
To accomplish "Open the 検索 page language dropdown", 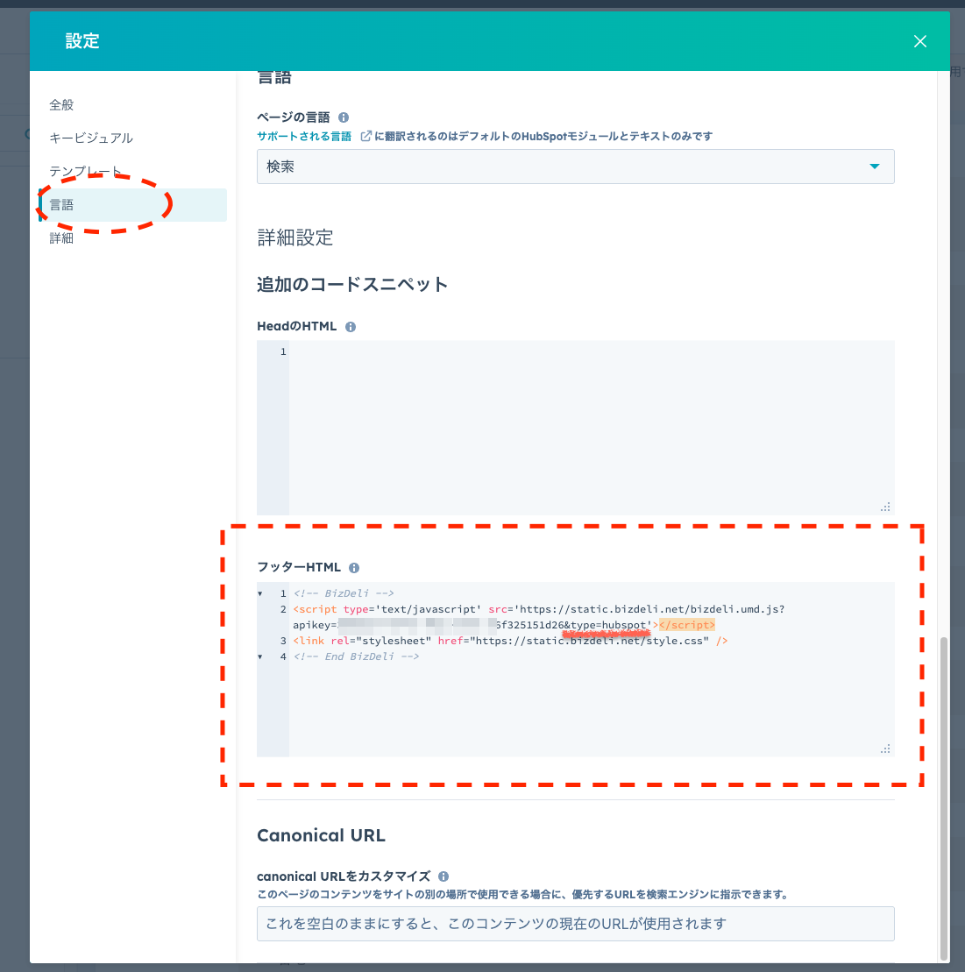I will pos(575,167).
